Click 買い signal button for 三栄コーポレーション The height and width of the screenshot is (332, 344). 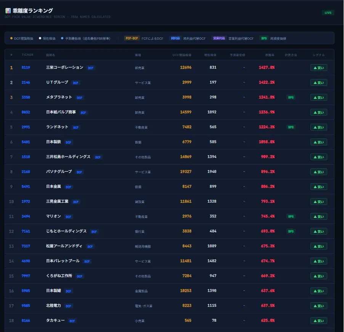(x=319, y=68)
